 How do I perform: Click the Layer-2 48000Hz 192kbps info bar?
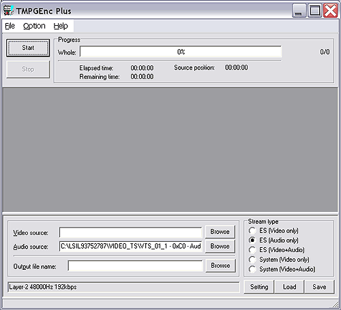[123, 287]
